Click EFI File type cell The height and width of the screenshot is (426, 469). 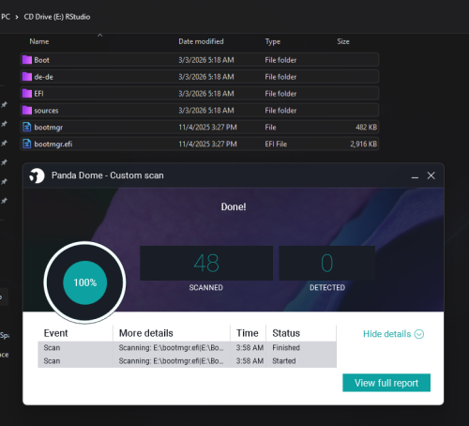coord(276,145)
